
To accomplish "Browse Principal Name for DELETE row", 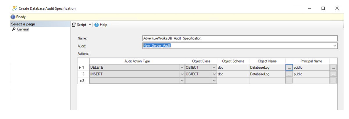I will pyautogui.click(x=333, y=67).
